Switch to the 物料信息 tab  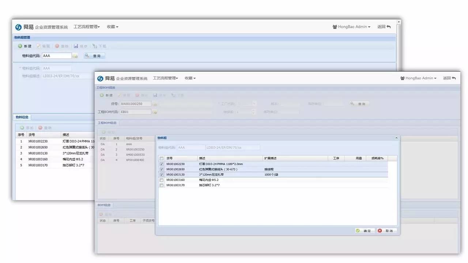point(22,117)
